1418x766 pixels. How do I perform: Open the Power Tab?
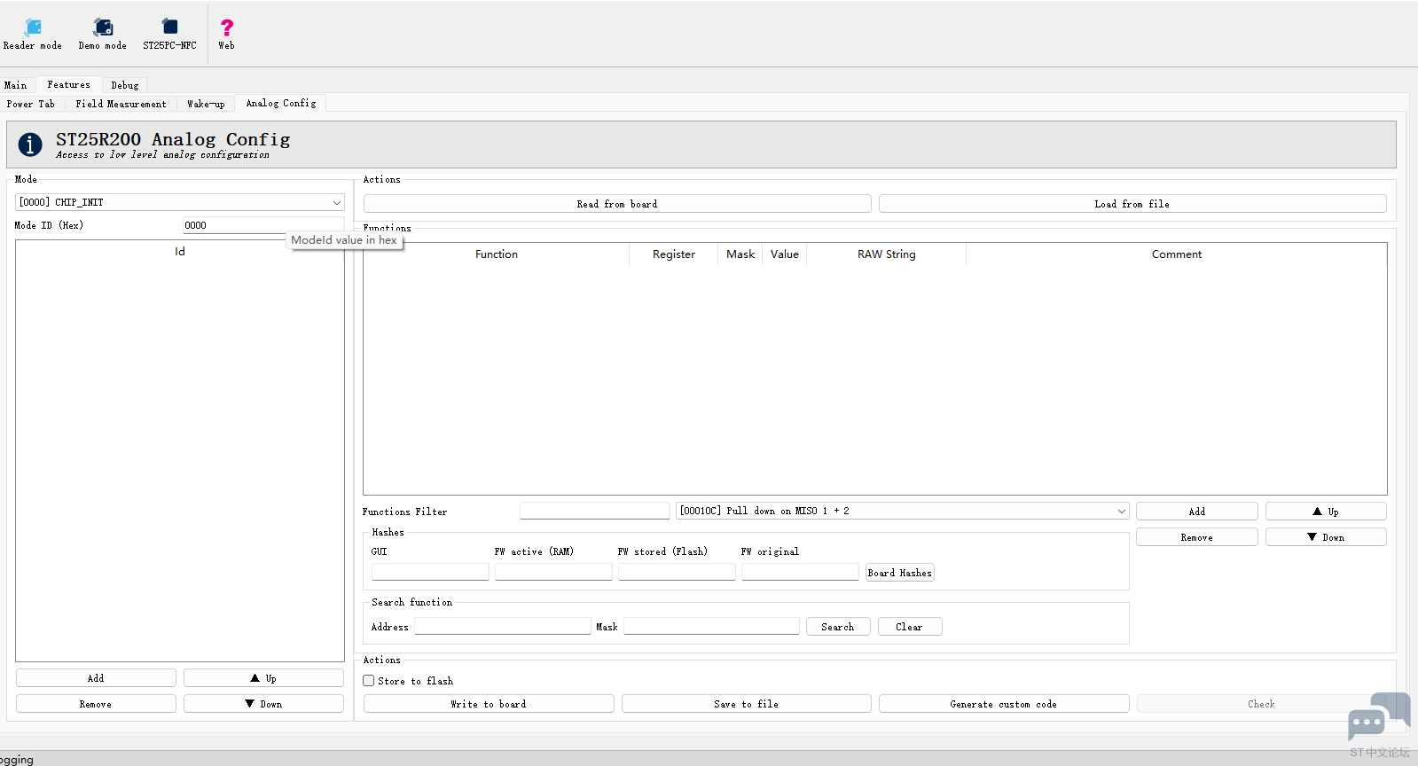pos(31,104)
